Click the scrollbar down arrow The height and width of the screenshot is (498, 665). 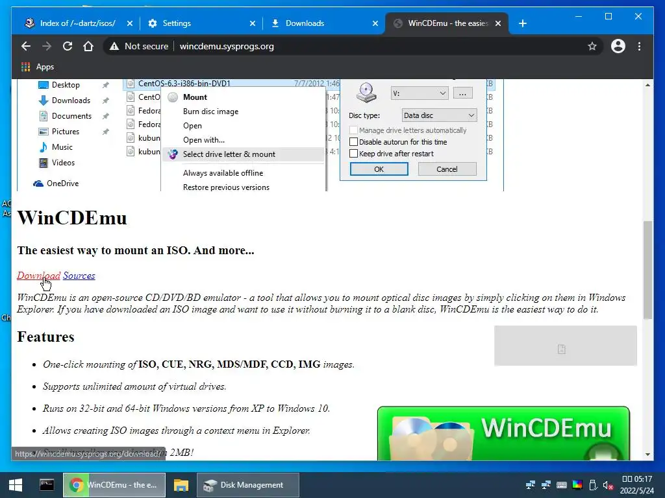point(647,455)
